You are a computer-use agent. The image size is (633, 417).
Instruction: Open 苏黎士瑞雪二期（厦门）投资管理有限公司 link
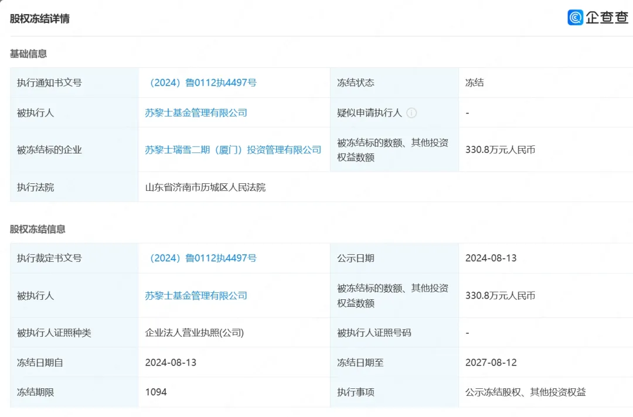click(x=233, y=150)
